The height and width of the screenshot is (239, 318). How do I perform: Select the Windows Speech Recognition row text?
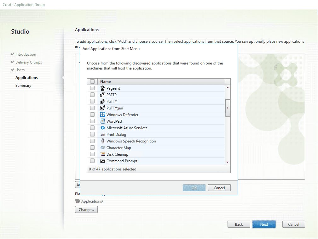coord(131,141)
